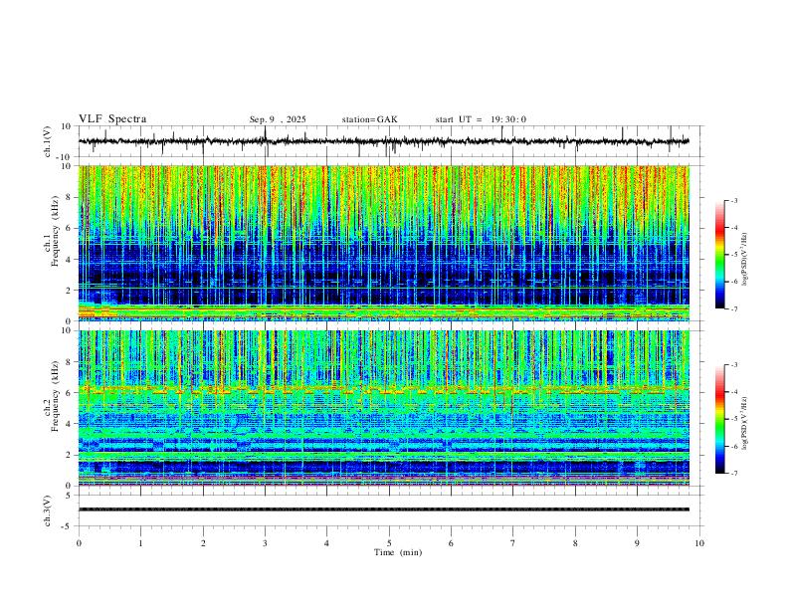The height and width of the screenshot is (609, 788).
Task: Click the ch.2 spectrogram color bar
Action: click(x=719, y=419)
